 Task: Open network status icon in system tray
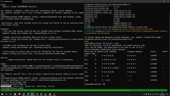(x=153, y=94)
